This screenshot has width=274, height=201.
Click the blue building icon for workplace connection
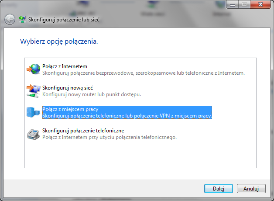[33, 113]
